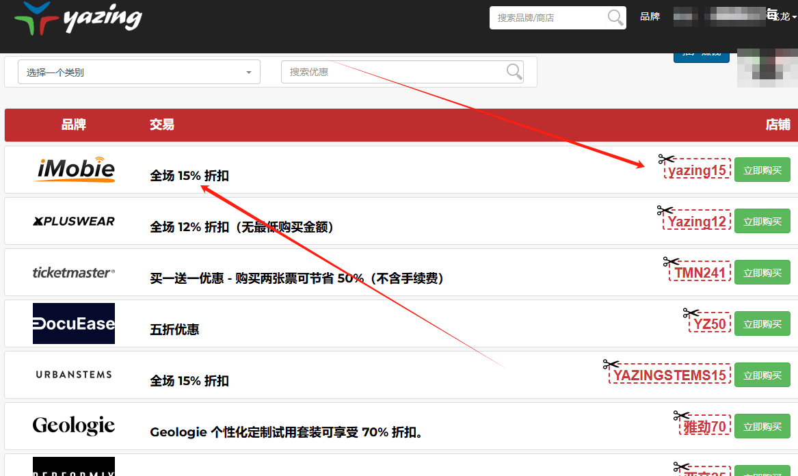Copy the Yazing12 coupon code
The image size is (798, 476).
tap(697, 222)
